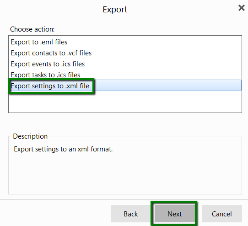
Task: Click empty space in the action list
Action: 125,102
